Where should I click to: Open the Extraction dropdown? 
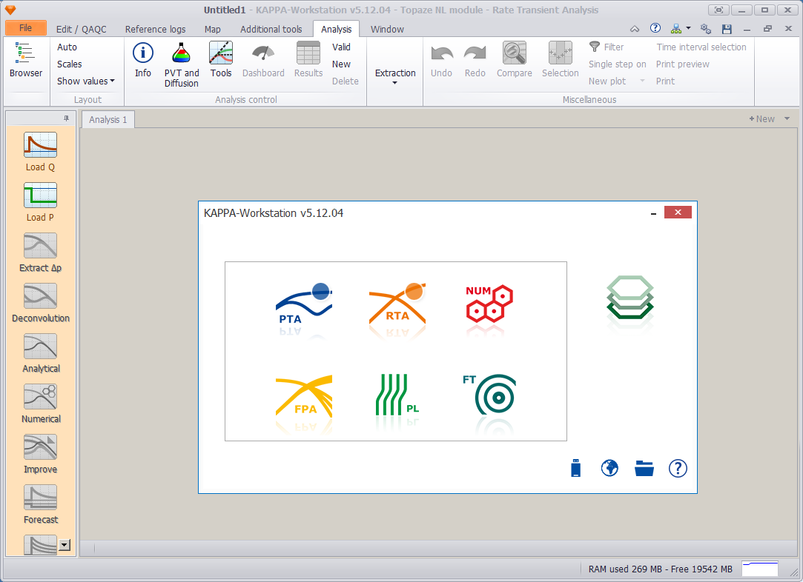click(x=395, y=76)
